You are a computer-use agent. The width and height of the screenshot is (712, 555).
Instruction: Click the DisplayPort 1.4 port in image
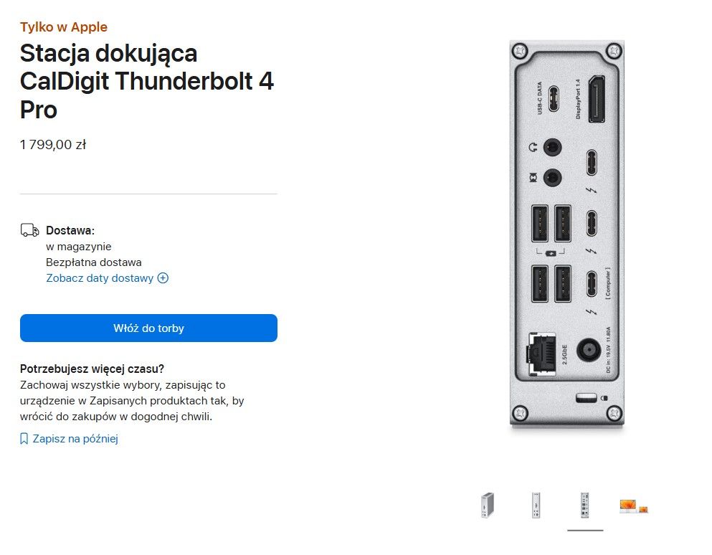pyautogui.click(x=594, y=99)
